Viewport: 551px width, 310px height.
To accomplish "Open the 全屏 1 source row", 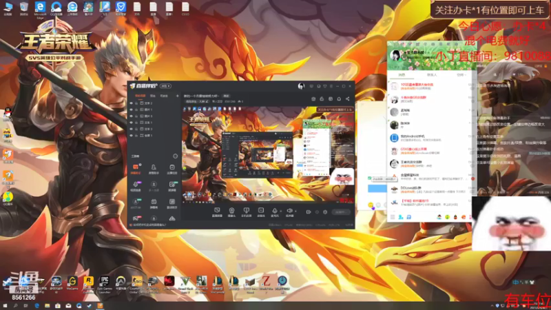I will pyautogui.click(x=154, y=135).
